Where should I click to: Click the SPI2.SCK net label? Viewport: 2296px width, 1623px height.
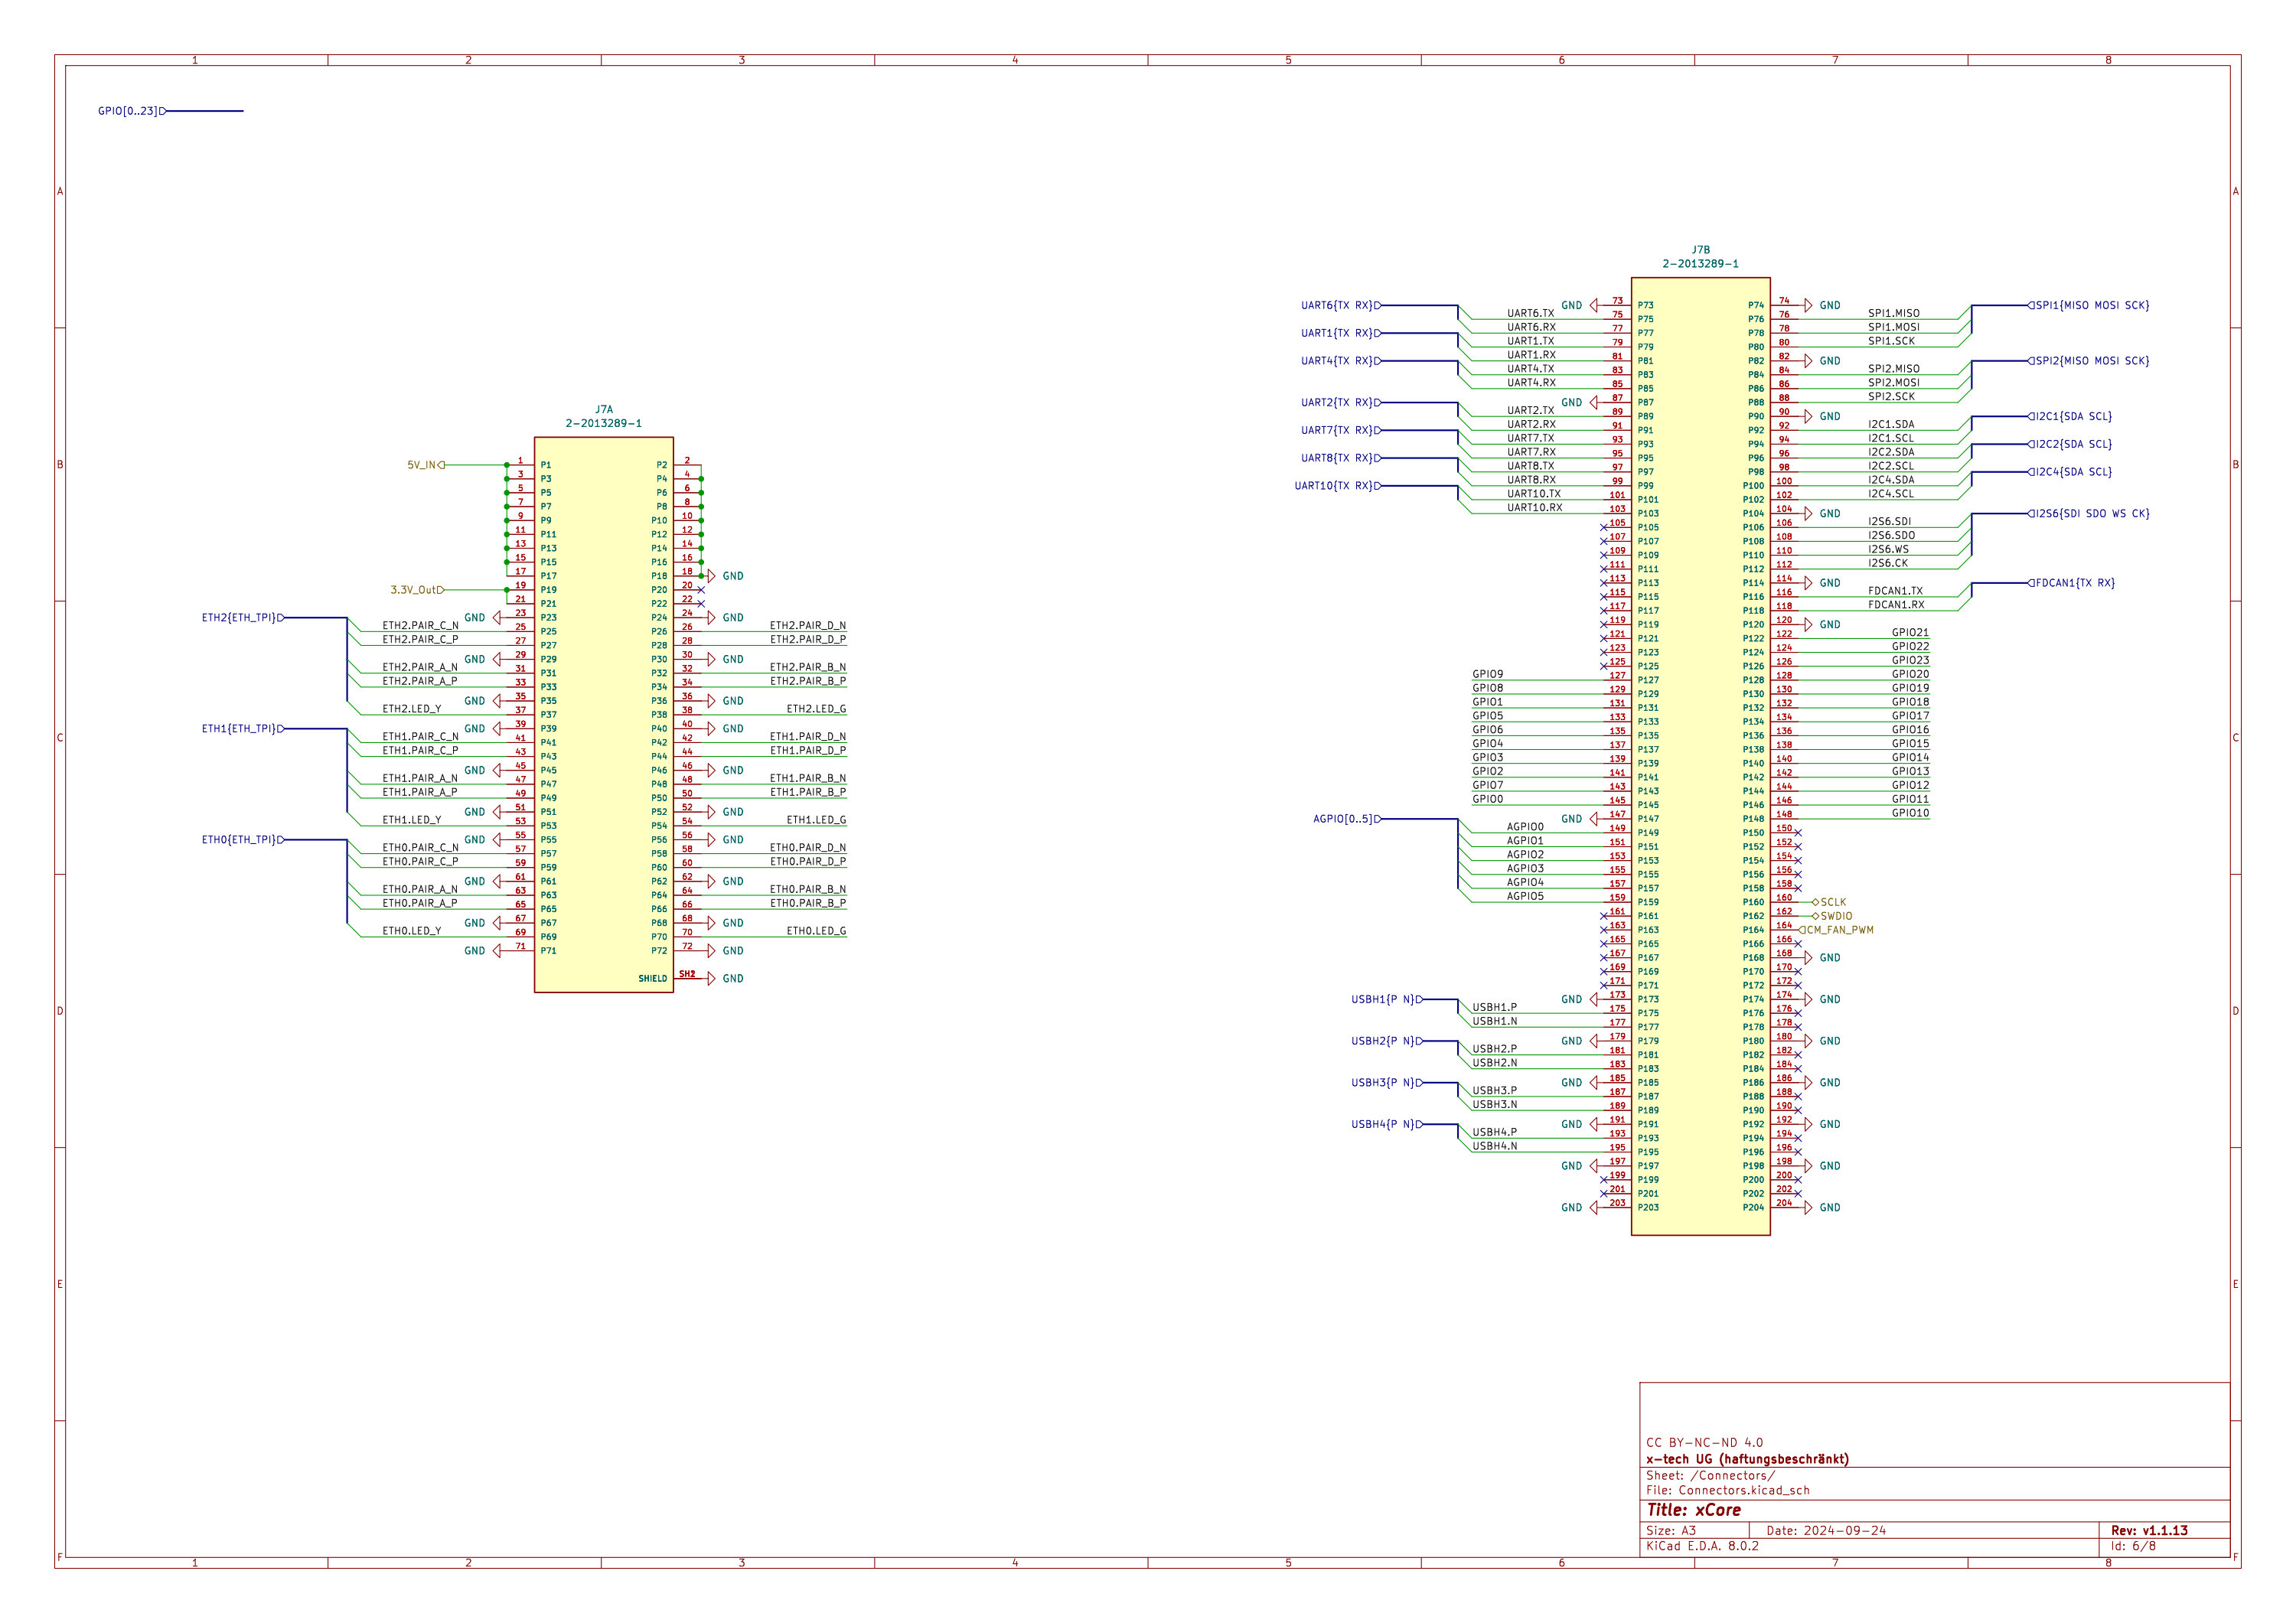tap(1892, 396)
